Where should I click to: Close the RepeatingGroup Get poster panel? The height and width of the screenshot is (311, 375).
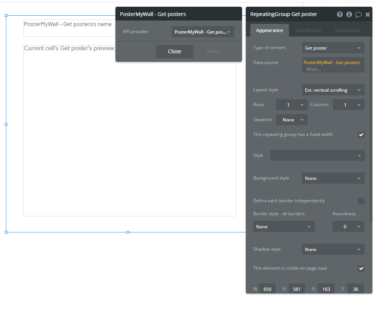click(x=368, y=15)
